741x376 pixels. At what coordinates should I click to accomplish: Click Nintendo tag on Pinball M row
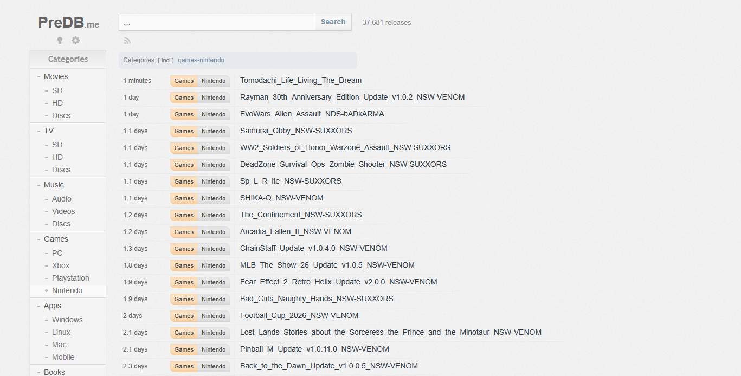click(214, 349)
